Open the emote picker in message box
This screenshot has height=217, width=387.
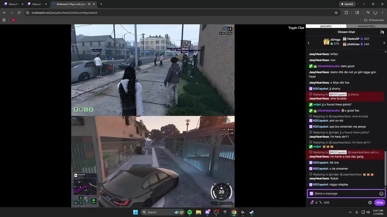click(381, 193)
